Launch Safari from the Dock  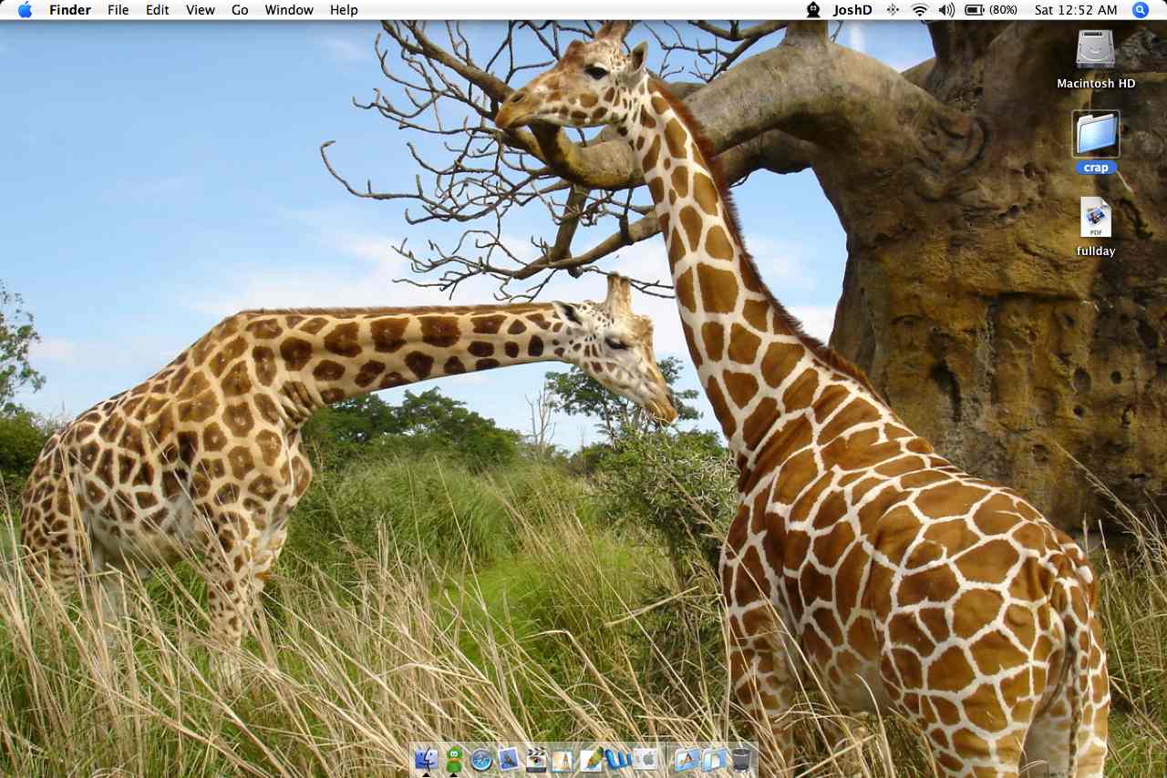(481, 759)
